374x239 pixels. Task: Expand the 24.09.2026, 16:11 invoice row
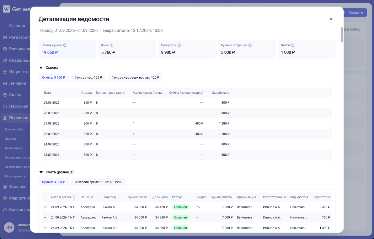click(x=45, y=217)
